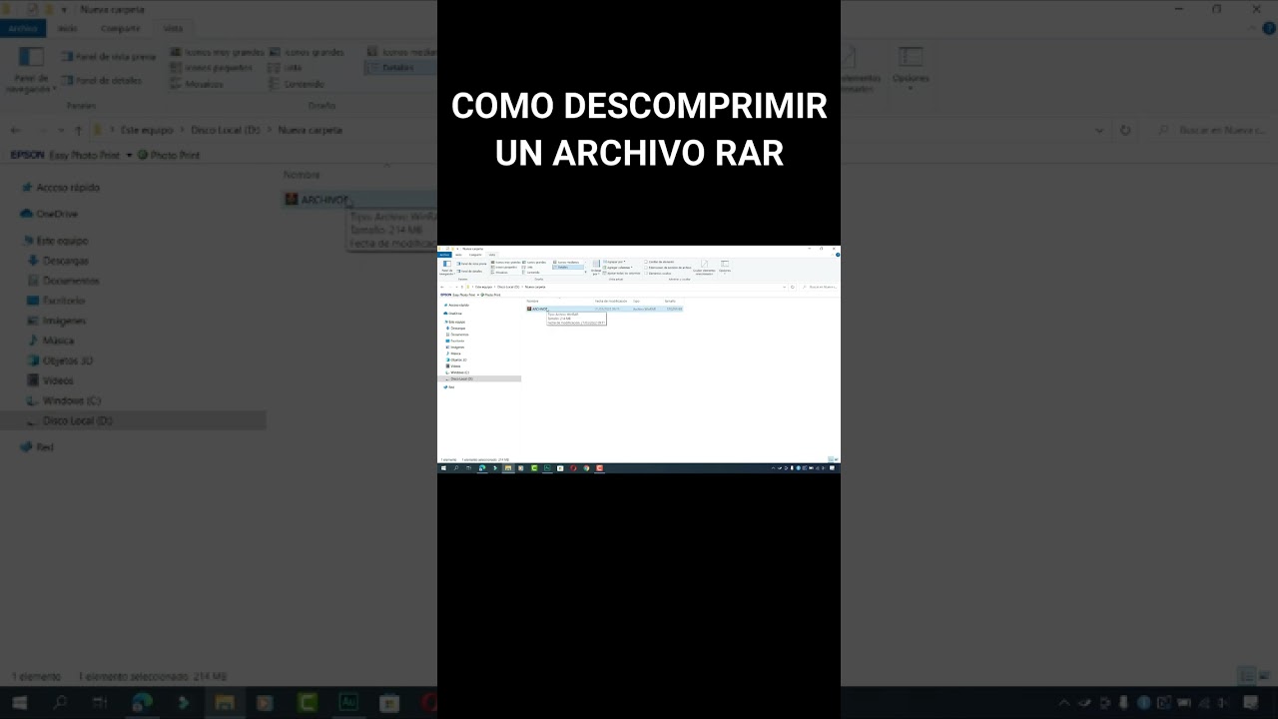This screenshot has height=719, width=1278.
Task: Click the search icon in the blurred background taskbar
Action: point(60,703)
